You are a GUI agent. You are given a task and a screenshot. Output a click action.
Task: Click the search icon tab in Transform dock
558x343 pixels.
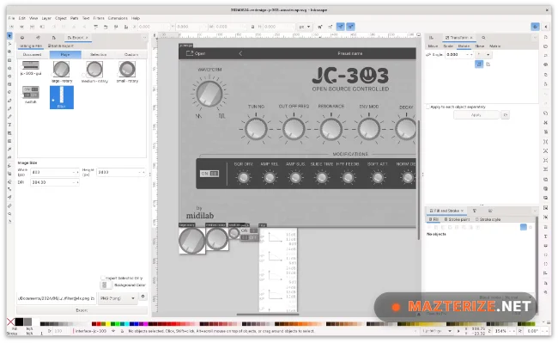(483, 38)
